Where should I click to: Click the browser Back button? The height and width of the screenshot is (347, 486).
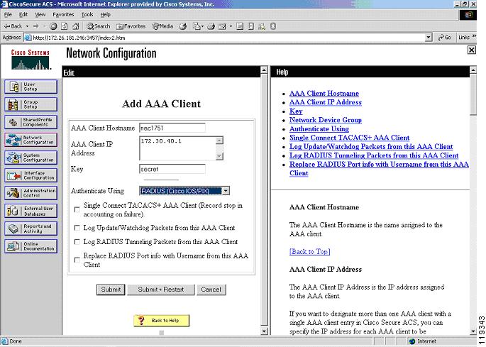point(13,26)
